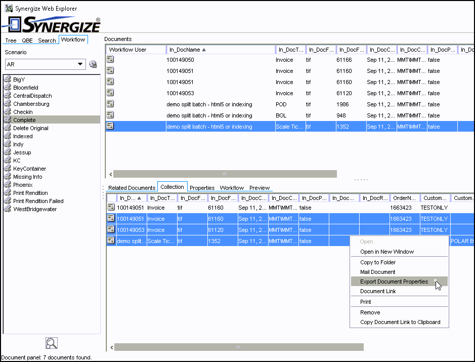
Task: Click OrderN... column header in Collection
Action: tap(405, 198)
